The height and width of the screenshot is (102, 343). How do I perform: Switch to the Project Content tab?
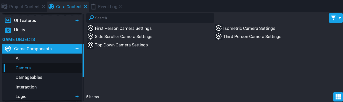[x=24, y=7]
